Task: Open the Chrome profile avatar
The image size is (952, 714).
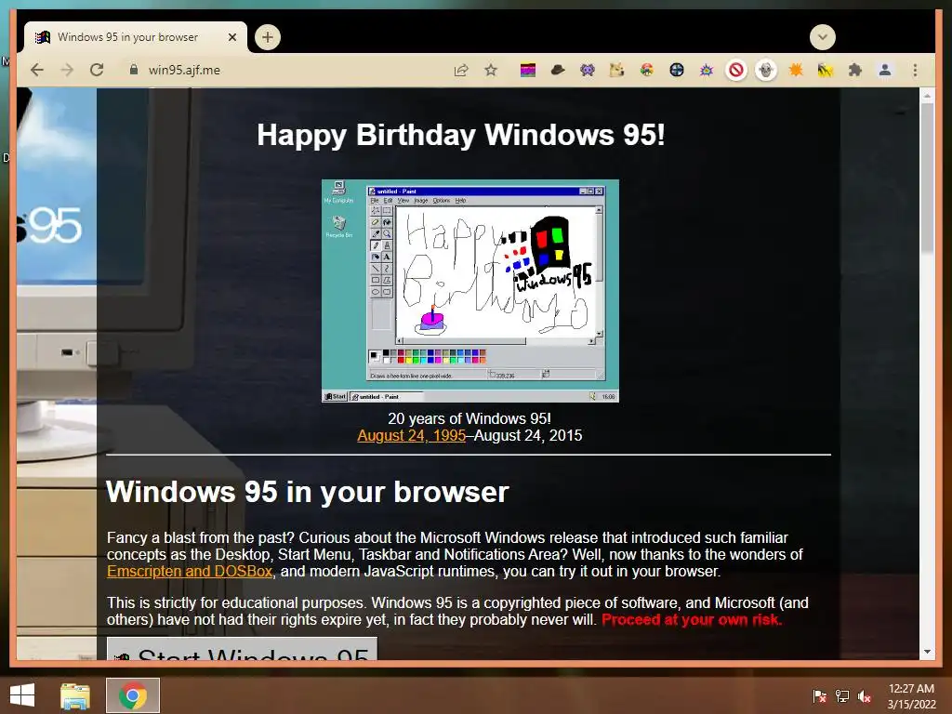Action: pyautogui.click(x=885, y=71)
